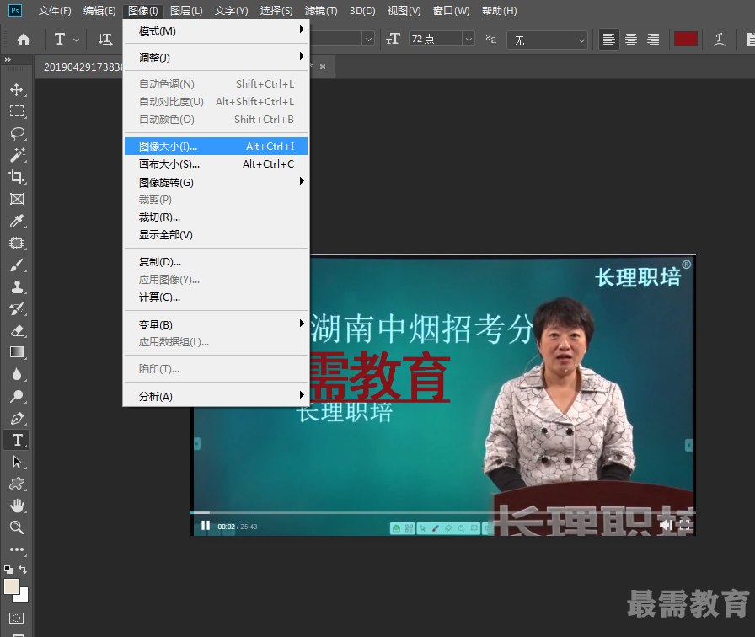The width and height of the screenshot is (755, 637).
Task: Select the Clone Stamp tool
Action: (17, 287)
